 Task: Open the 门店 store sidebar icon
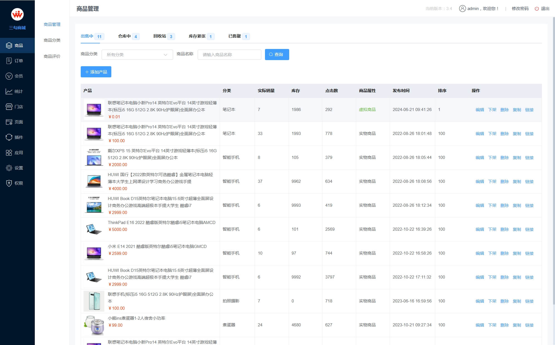9,107
